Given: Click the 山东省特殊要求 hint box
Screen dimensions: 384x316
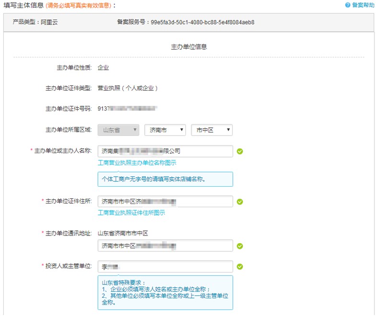Looking at the screenshot, I should pyautogui.click(x=165, y=293).
